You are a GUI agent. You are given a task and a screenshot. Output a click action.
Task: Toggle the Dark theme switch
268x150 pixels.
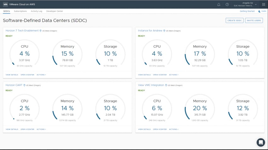[262, 11]
